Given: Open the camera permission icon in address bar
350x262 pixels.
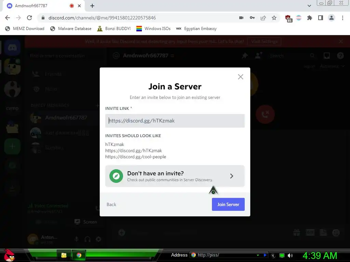Looking at the screenshot, I should (x=241, y=18).
